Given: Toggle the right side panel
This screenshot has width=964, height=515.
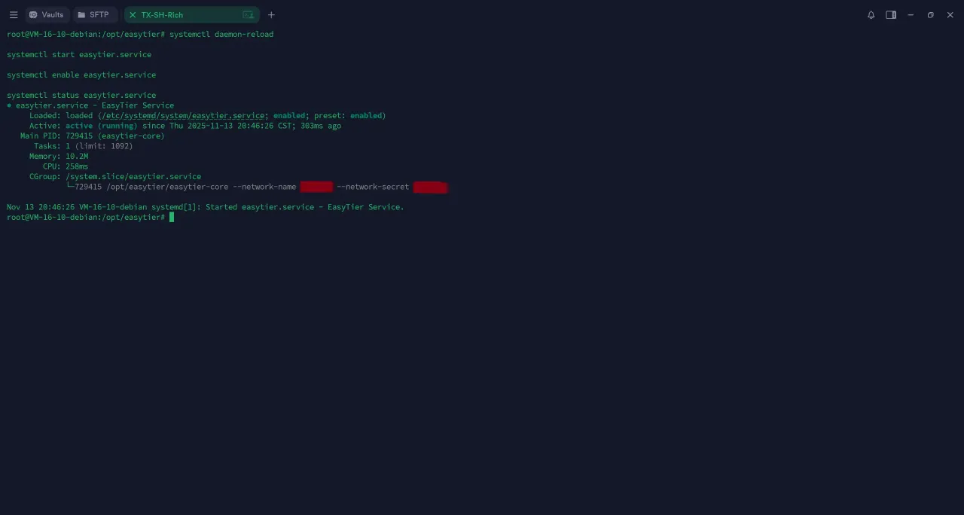Looking at the screenshot, I should (891, 14).
